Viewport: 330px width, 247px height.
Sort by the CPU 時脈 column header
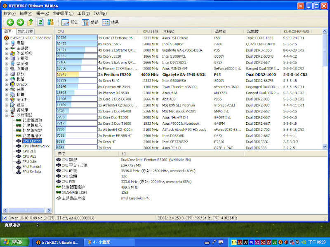point(151,31)
